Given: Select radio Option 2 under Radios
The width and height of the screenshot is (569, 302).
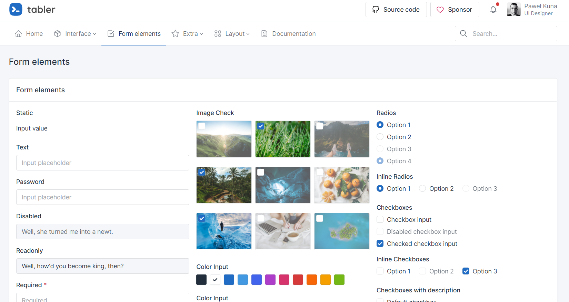Looking at the screenshot, I should [x=380, y=137].
